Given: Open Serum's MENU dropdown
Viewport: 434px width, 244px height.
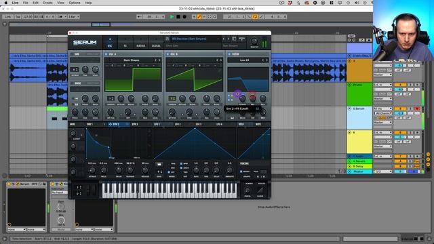Looking at the screenshot, I should pyautogui.click(x=241, y=39).
